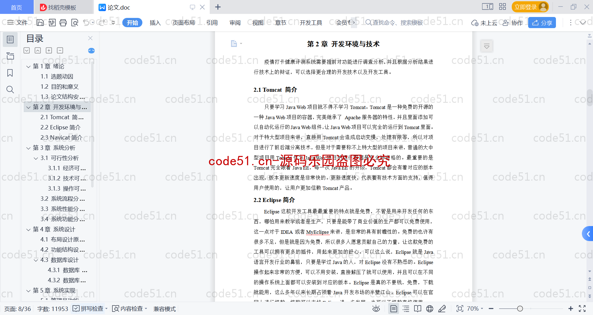Select the 审阅 ribbon tab
The width and height of the screenshot is (593, 315).
[235, 23]
